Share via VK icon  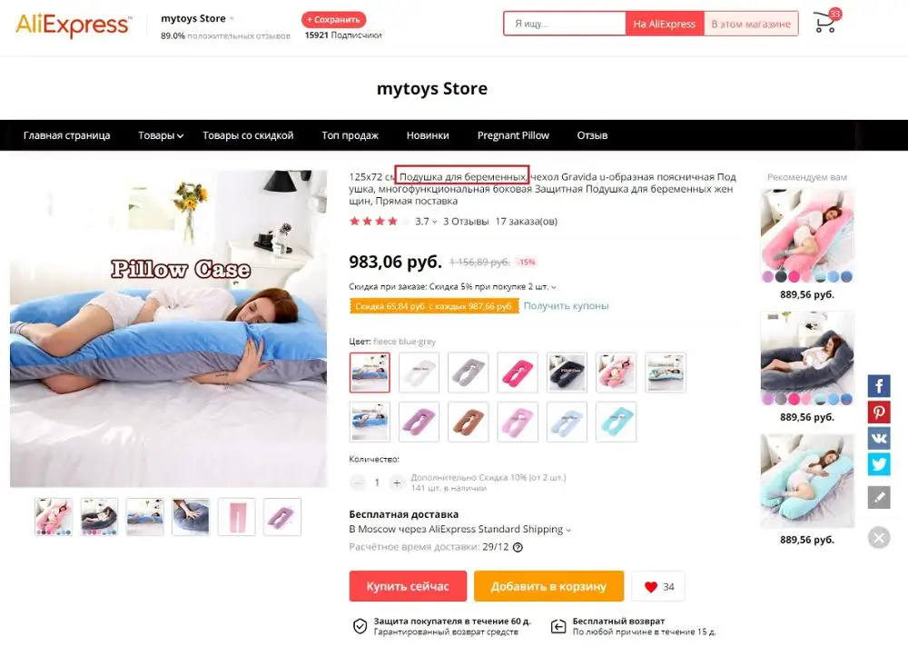(878, 439)
